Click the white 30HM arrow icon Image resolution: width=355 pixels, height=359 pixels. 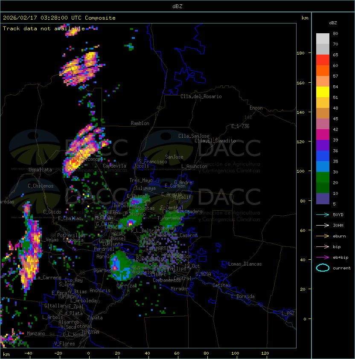pos(323,225)
